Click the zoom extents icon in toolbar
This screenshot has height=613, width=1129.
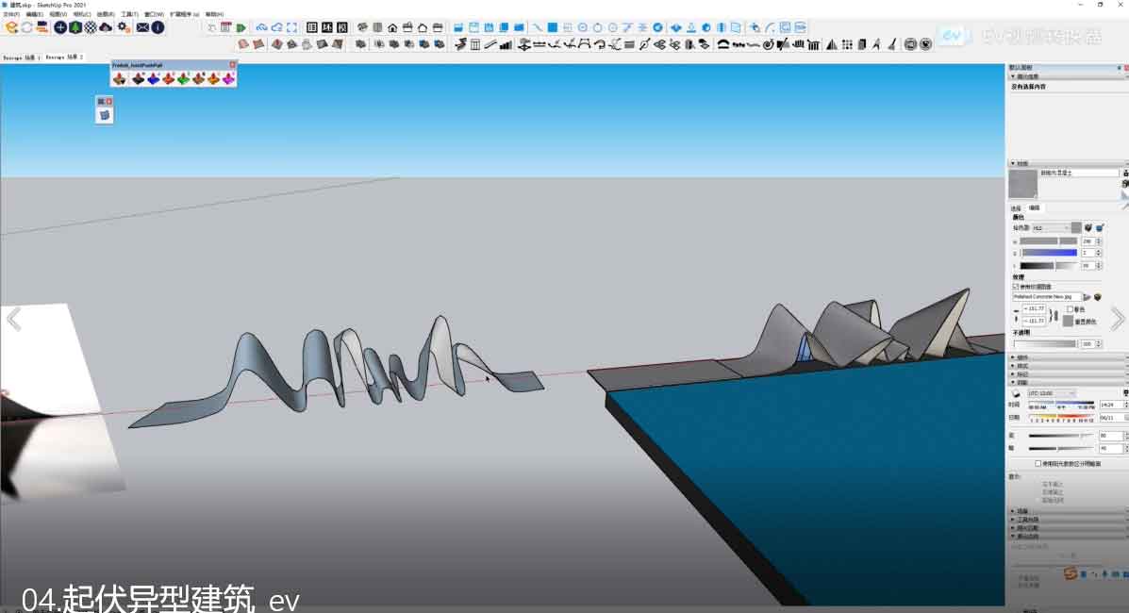click(291, 28)
